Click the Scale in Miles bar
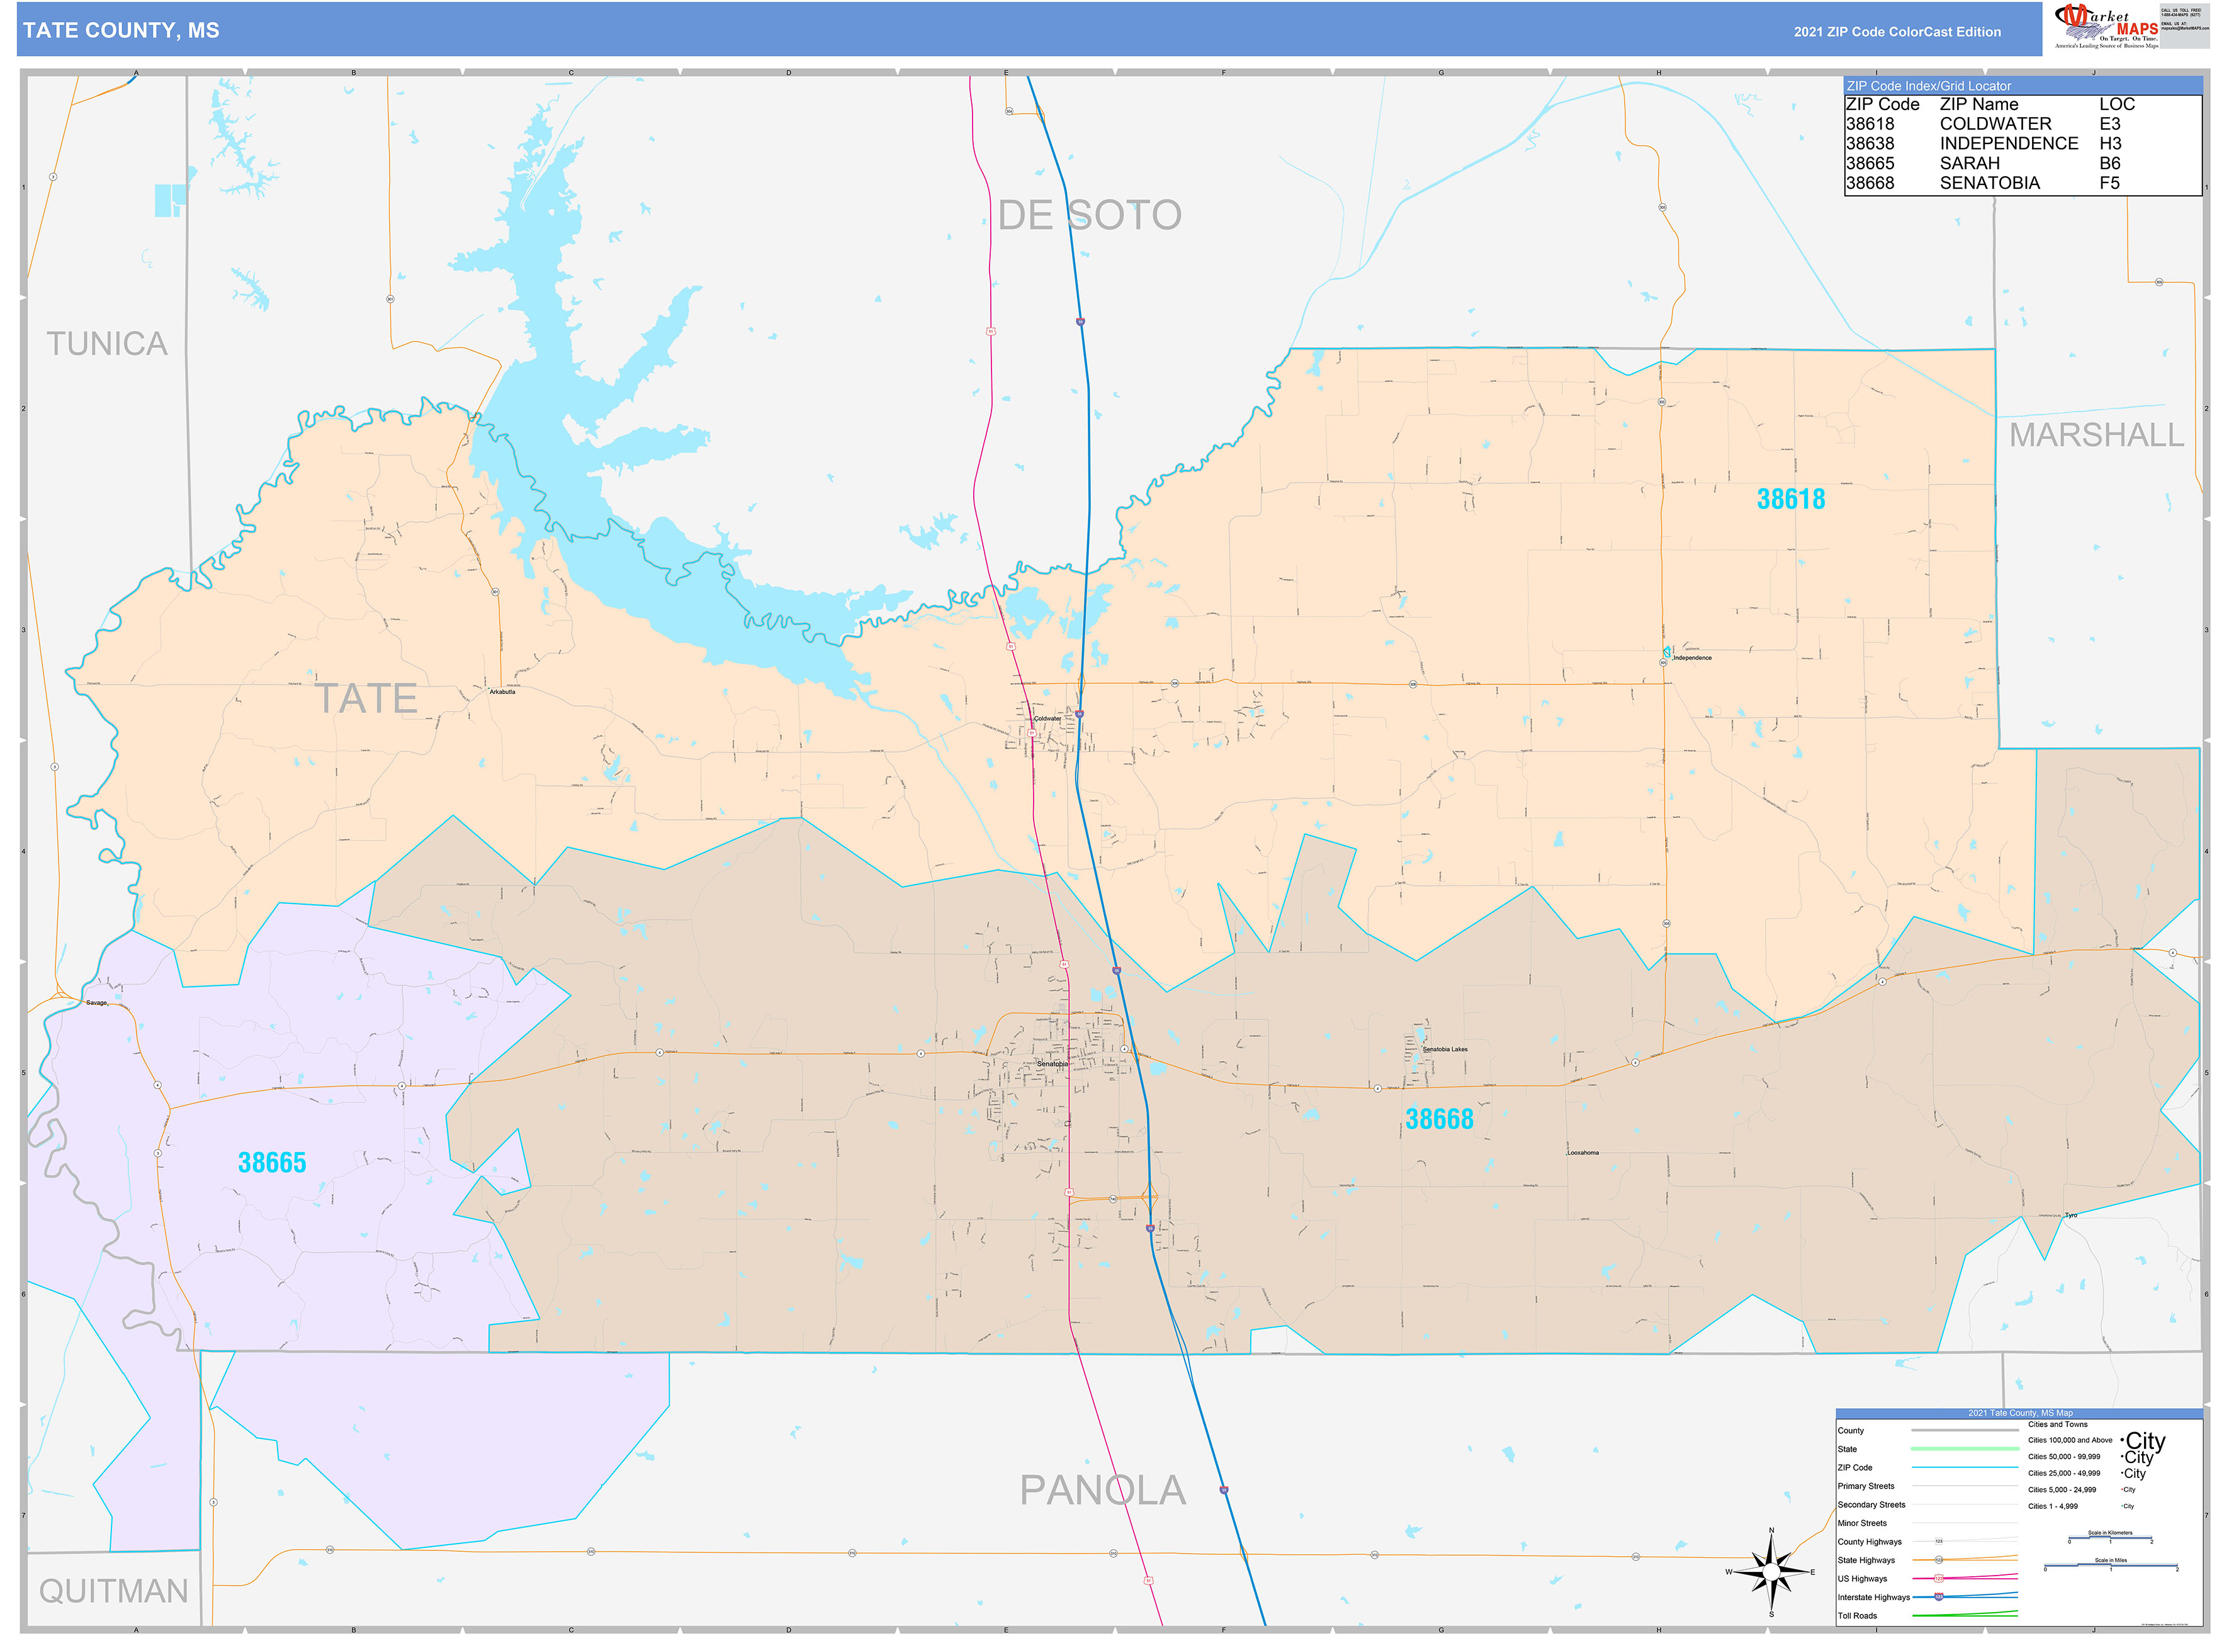2229x1636 pixels. click(x=2110, y=1565)
